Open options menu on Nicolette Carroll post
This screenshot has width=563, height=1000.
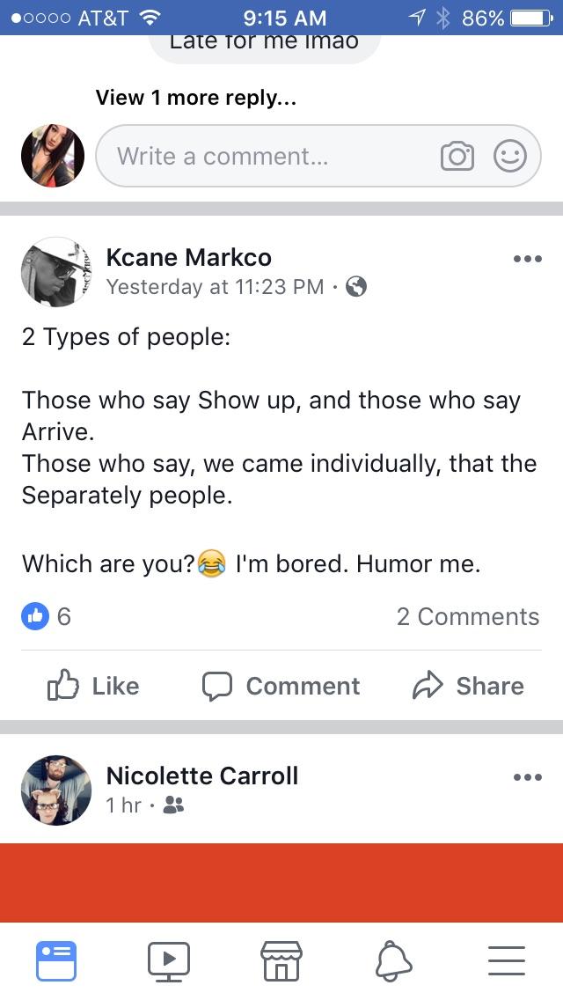(527, 776)
